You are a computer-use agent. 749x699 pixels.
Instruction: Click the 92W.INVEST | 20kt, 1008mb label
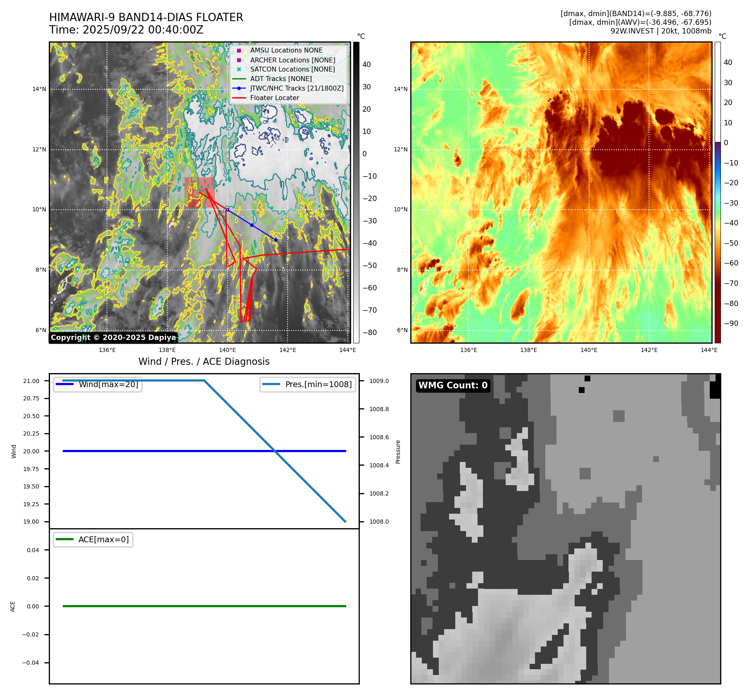tap(661, 31)
